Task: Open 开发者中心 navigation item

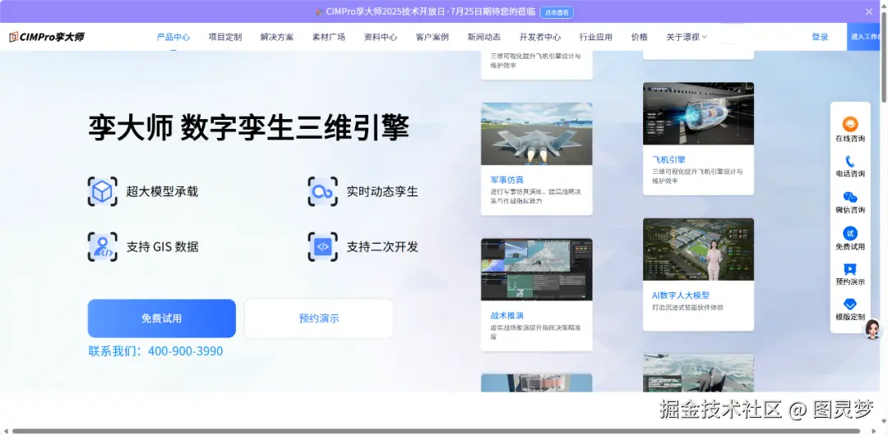Action: pyautogui.click(x=540, y=37)
